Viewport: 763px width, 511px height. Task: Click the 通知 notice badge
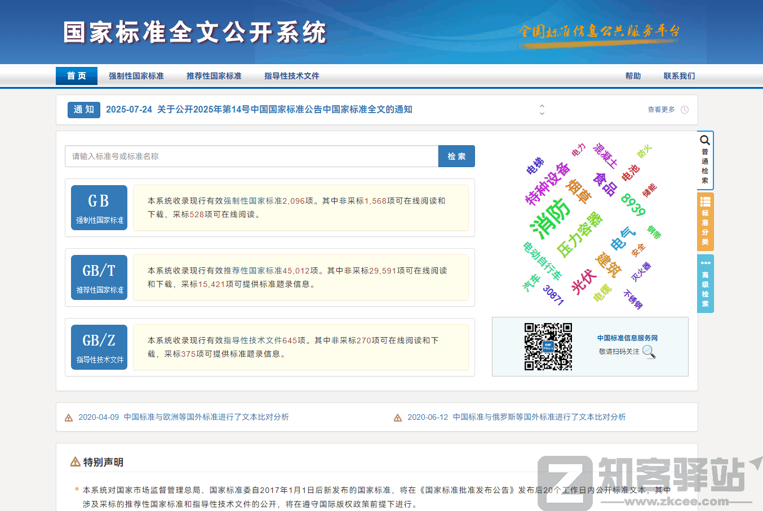point(83,110)
